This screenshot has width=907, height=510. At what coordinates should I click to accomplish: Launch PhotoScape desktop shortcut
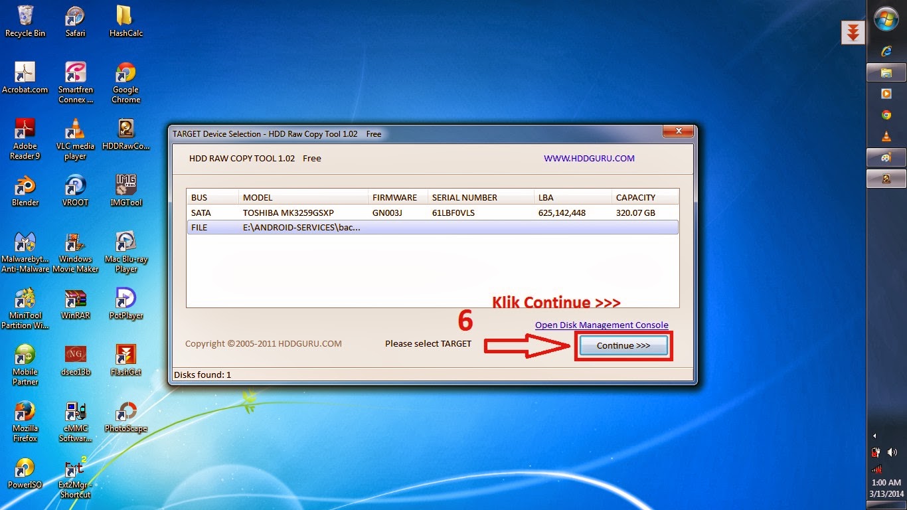[x=125, y=417]
